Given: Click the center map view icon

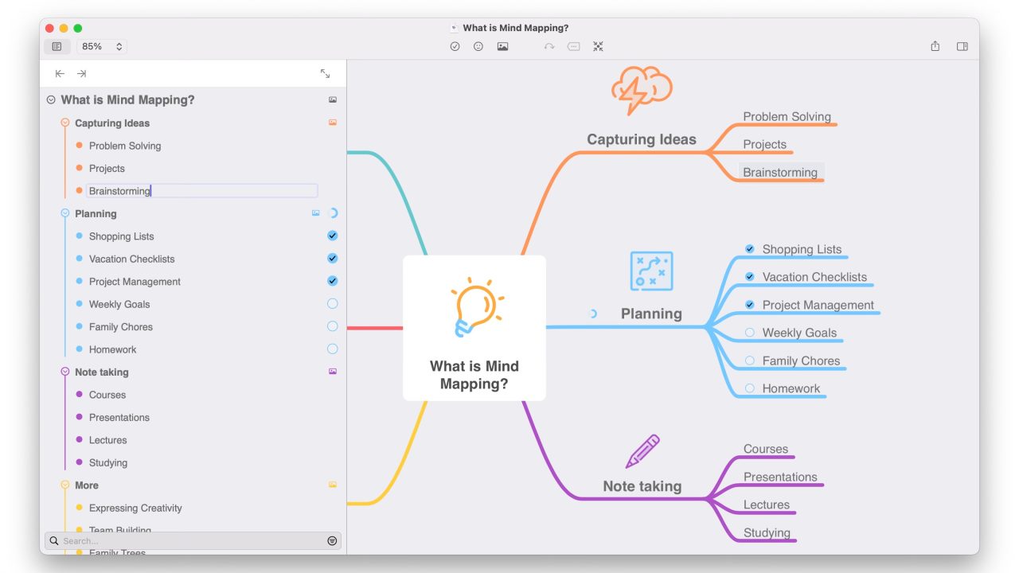Looking at the screenshot, I should (598, 46).
